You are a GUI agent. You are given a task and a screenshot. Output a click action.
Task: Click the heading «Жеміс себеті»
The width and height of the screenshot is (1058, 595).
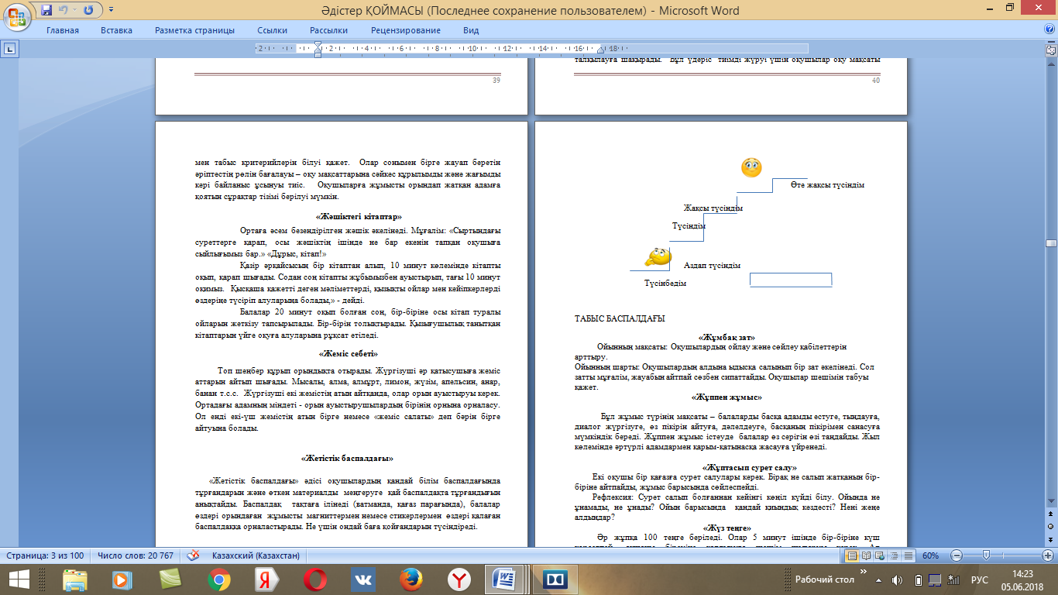coord(348,354)
